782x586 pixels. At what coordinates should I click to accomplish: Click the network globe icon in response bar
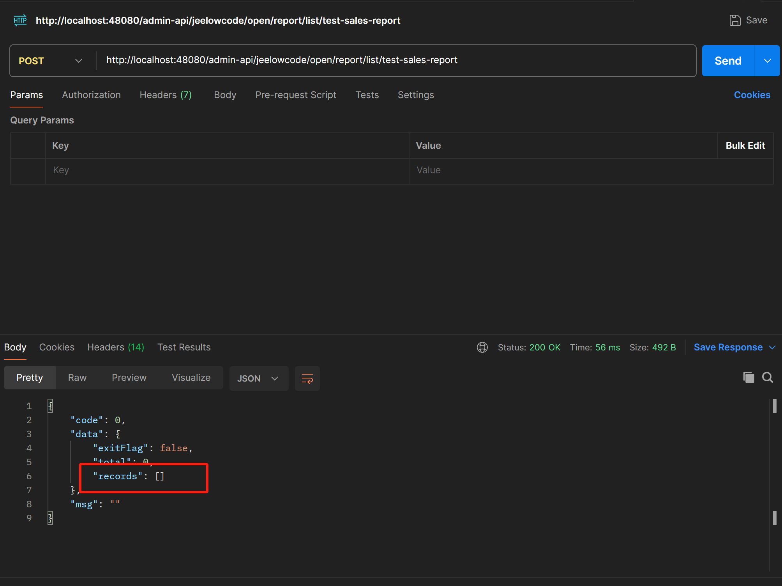482,347
